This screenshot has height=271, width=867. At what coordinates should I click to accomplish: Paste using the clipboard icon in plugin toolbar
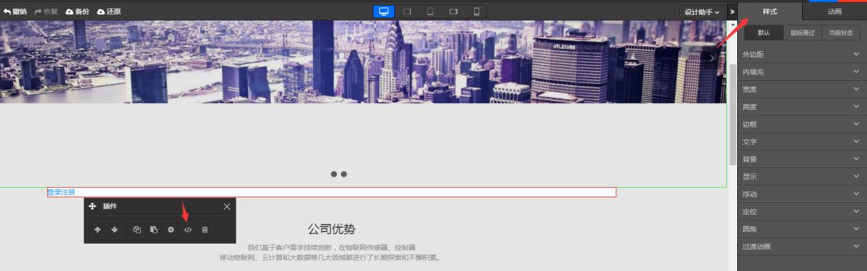click(154, 230)
